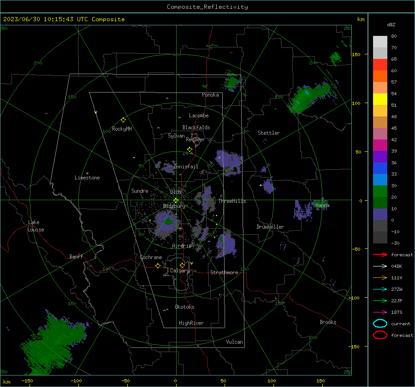Click the dBZ legend heading
Image resolution: width=415 pixels, height=387 pixels.
[391, 24]
